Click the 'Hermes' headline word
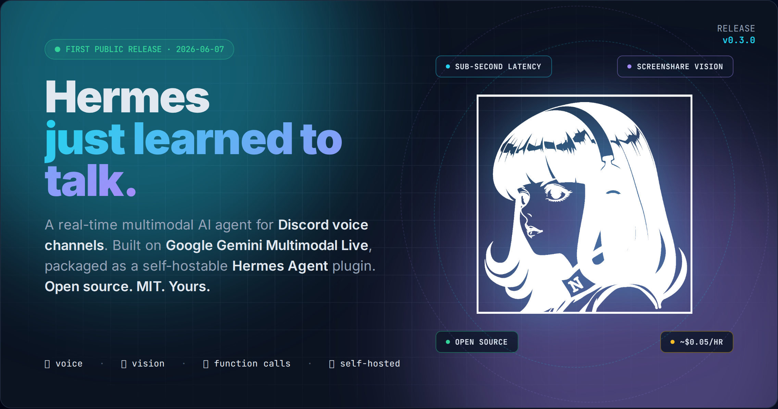This screenshot has width=778, height=409. [x=127, y=97]
